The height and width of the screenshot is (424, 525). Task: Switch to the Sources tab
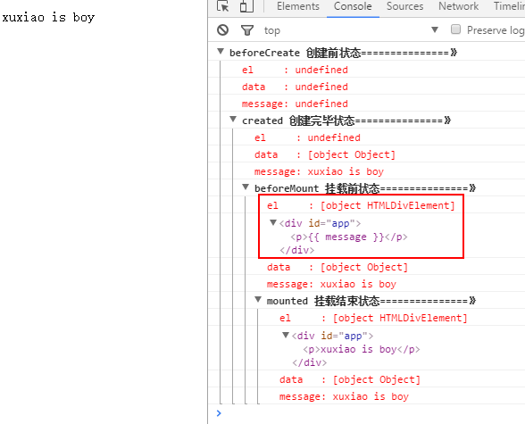(x=404, y=6)
